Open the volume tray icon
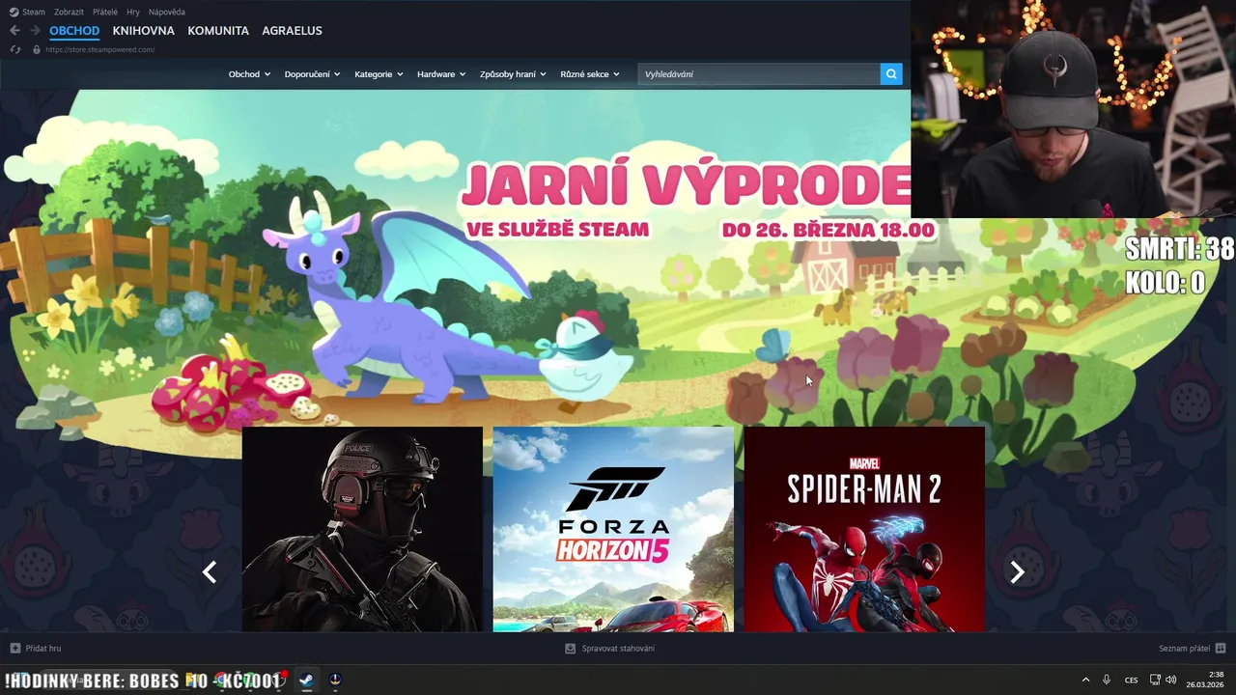This screenshot has height=695, width=1236. [x=1170, y=680]
